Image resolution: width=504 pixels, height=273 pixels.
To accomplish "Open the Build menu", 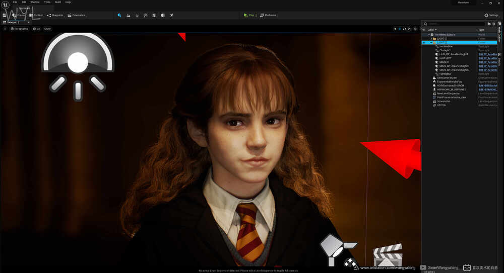I will click(58, 2).
